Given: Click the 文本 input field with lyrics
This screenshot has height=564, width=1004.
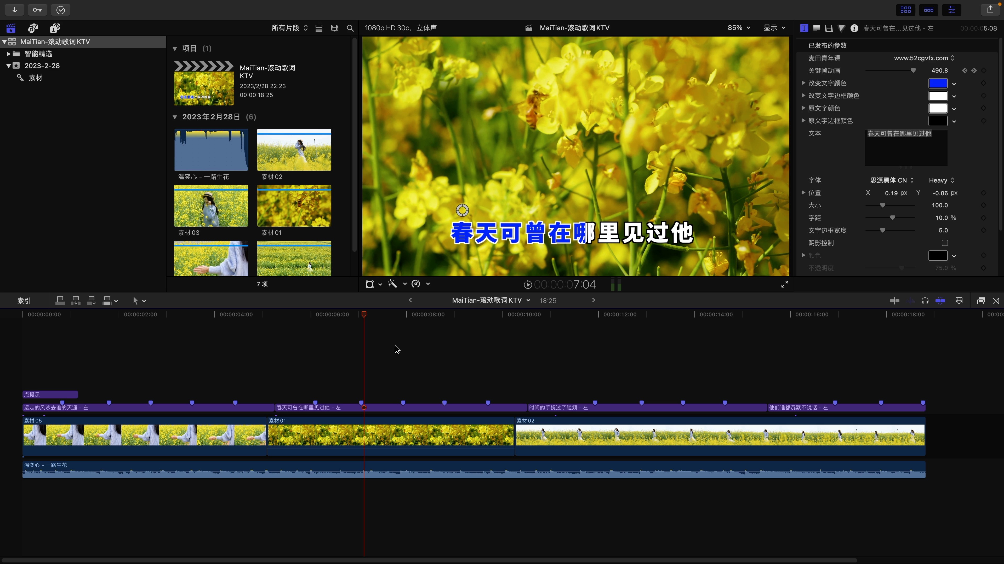Looking at the screenshot, I should (906, 148).
